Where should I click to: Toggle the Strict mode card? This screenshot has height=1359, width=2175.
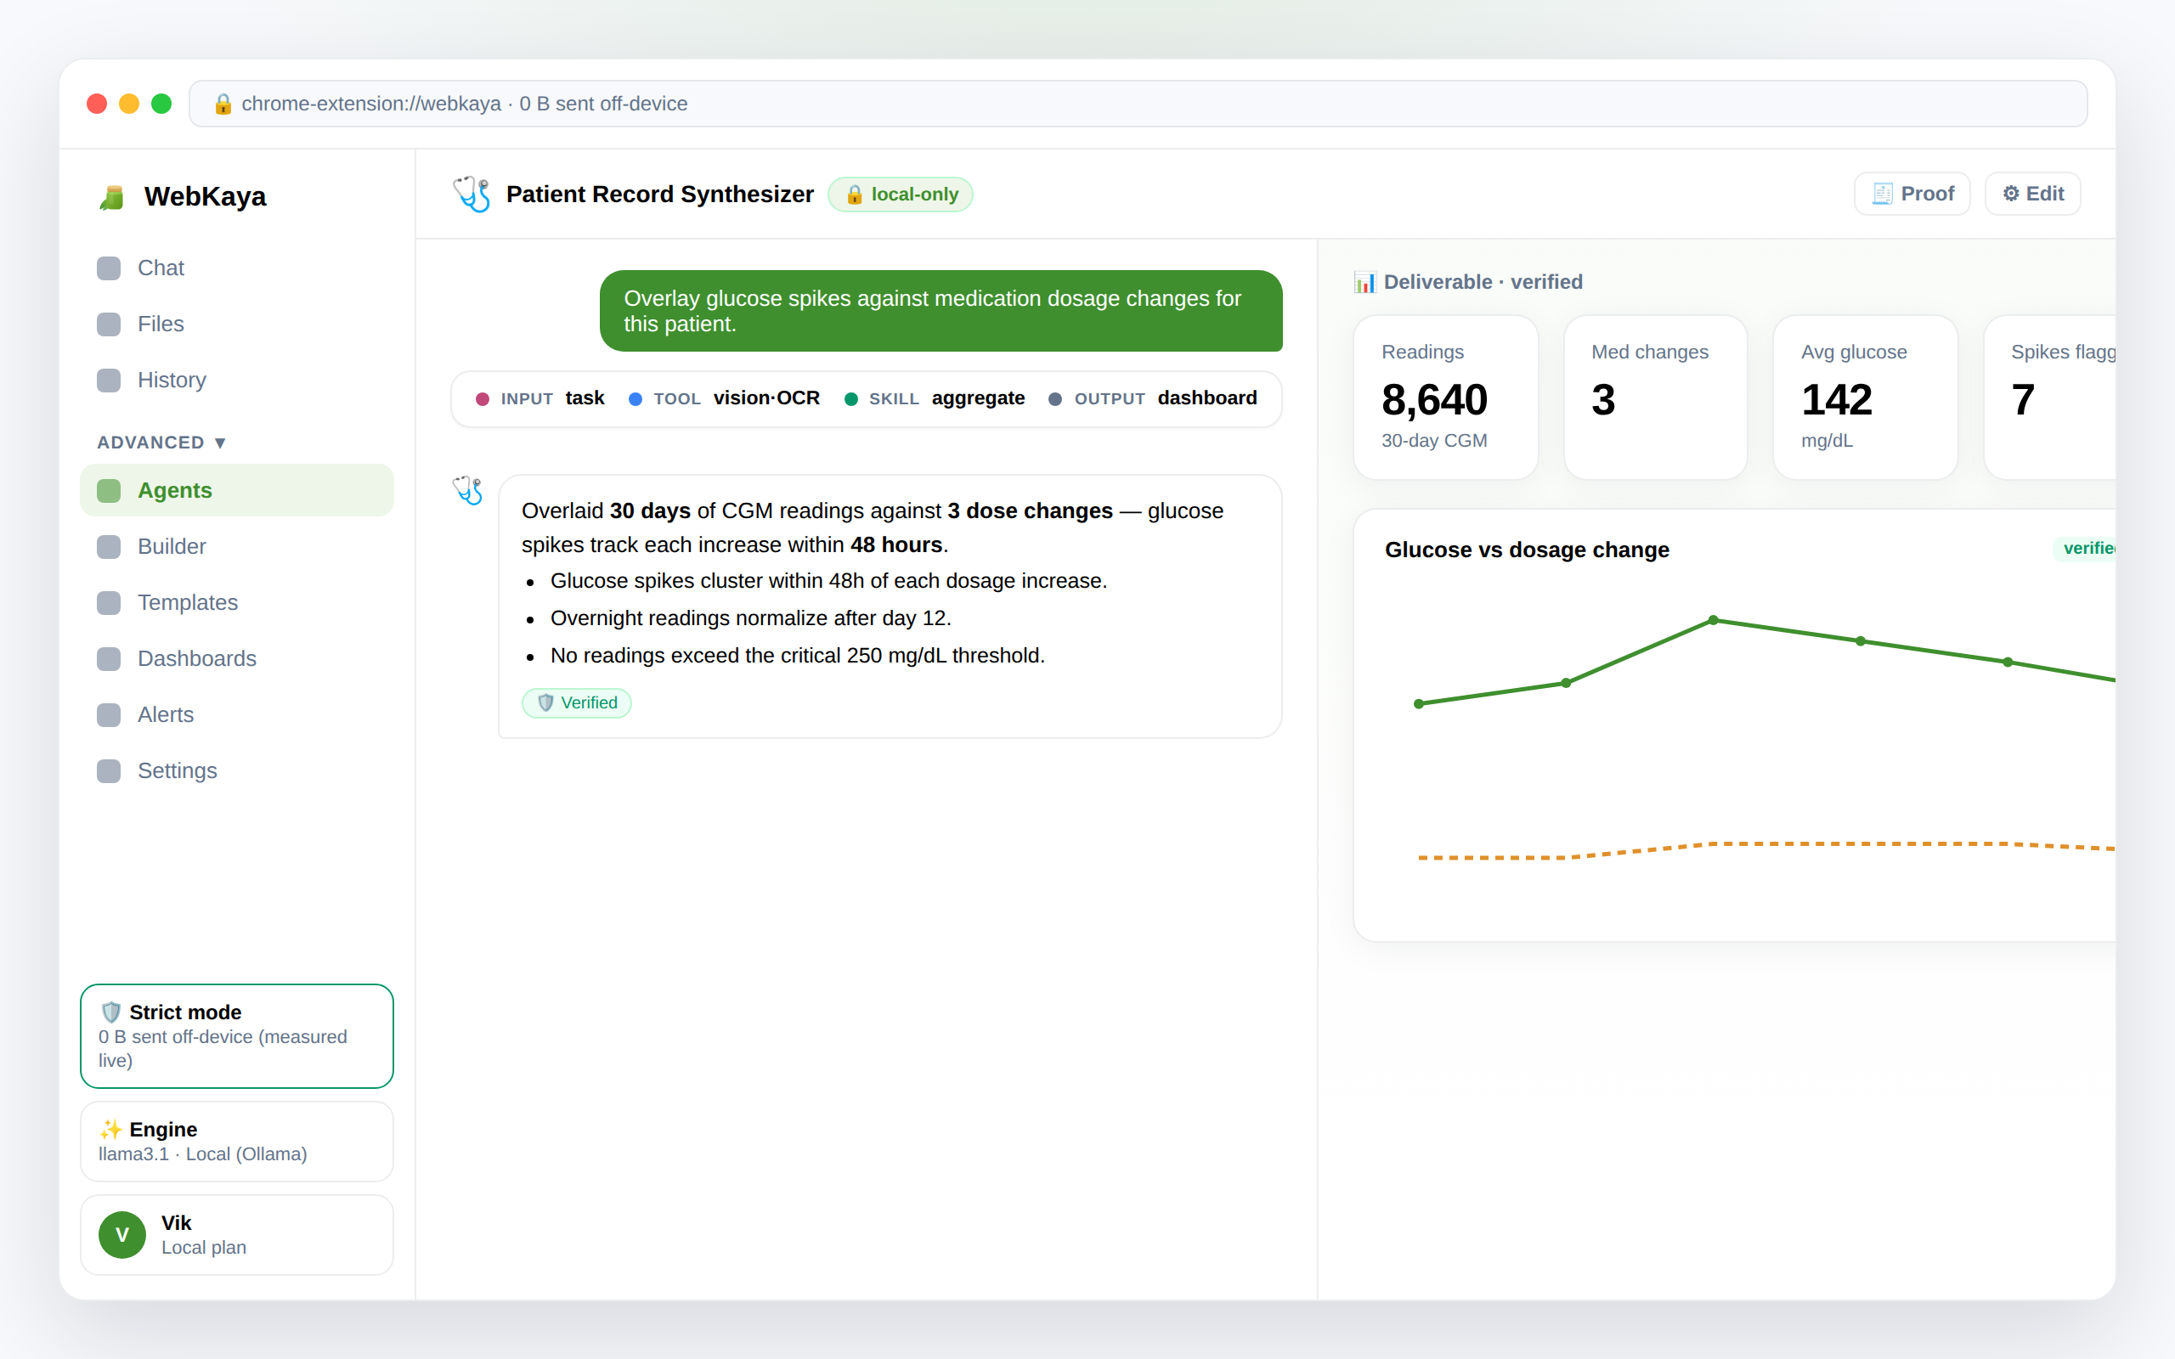pyautogui.click(x=237, y=1035)
